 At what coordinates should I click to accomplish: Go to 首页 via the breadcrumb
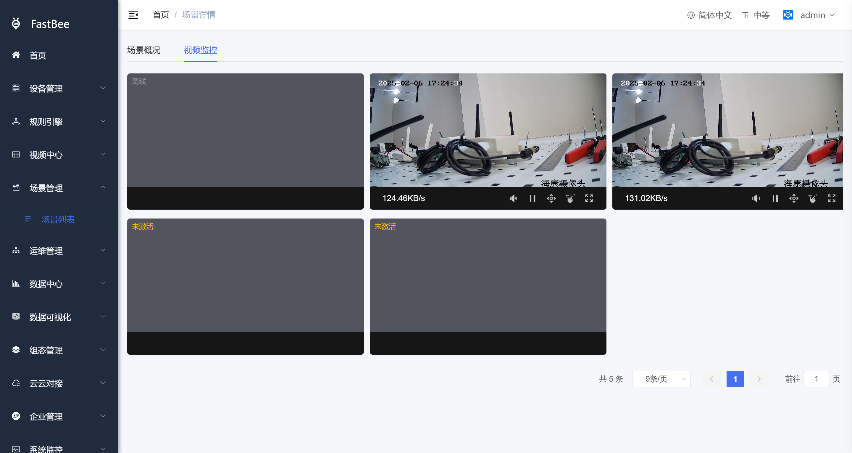161,15
